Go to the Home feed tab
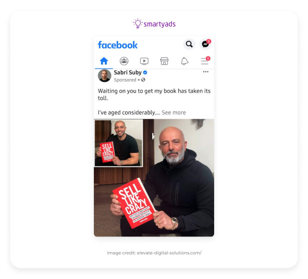The width and height of the screenshot is (308, 279). coord(104,61)
